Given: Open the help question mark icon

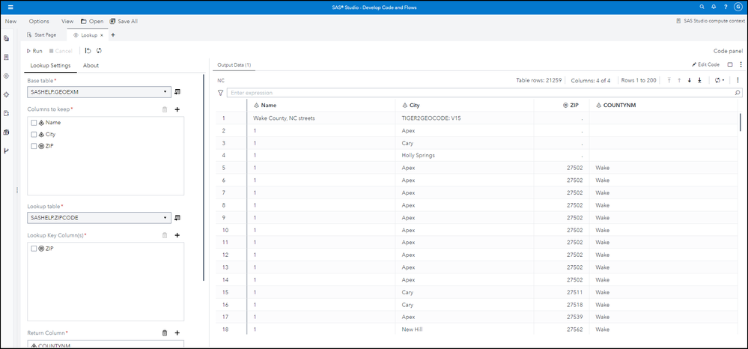Looking at the screenshot, I should point(726,7).
